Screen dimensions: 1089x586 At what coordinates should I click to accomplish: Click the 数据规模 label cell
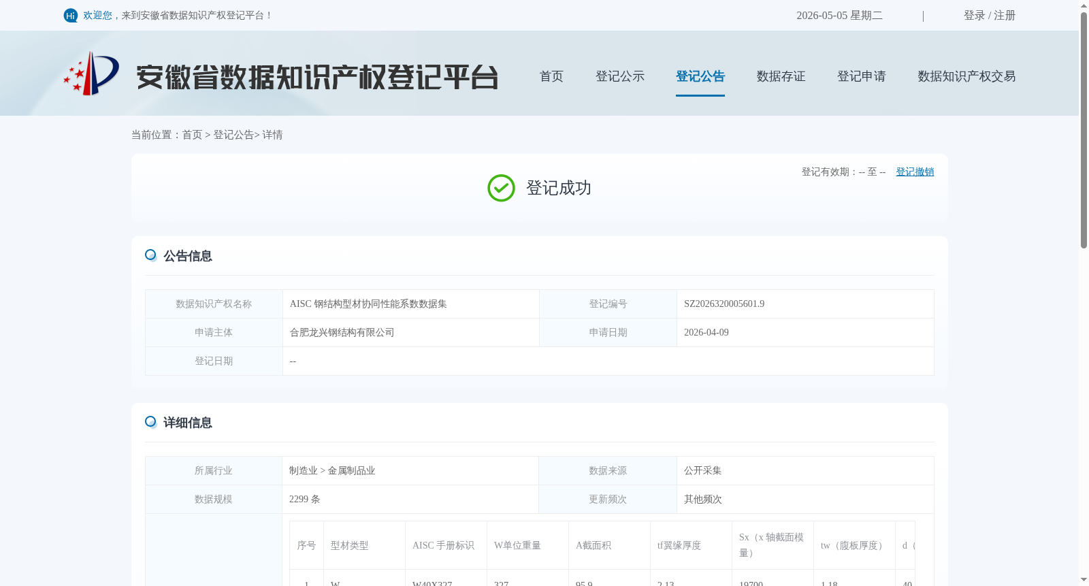pos(214,500)
